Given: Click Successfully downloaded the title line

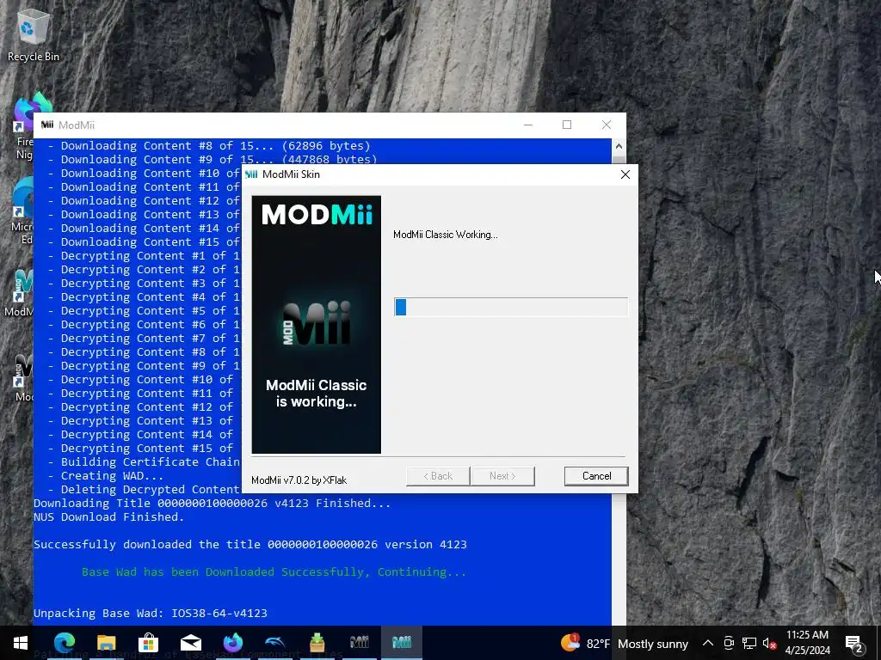Looking at the screenshot, I should click(250, 544).
